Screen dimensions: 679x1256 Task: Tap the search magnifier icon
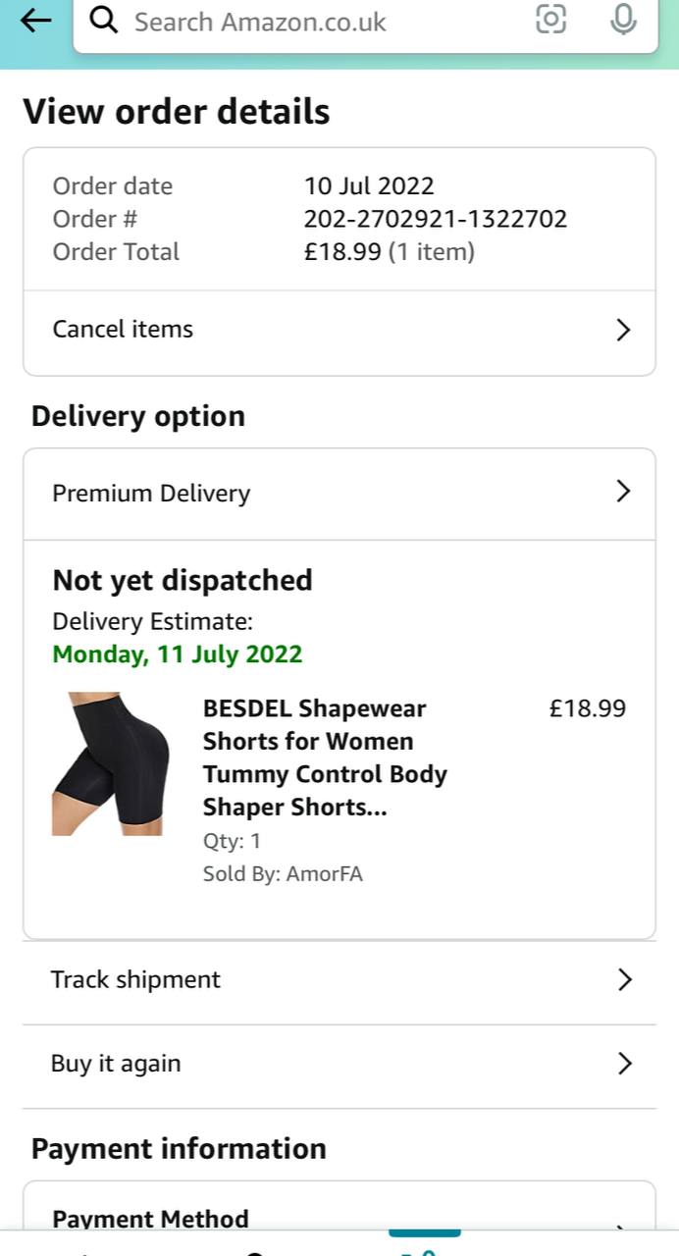pos(104,21)
